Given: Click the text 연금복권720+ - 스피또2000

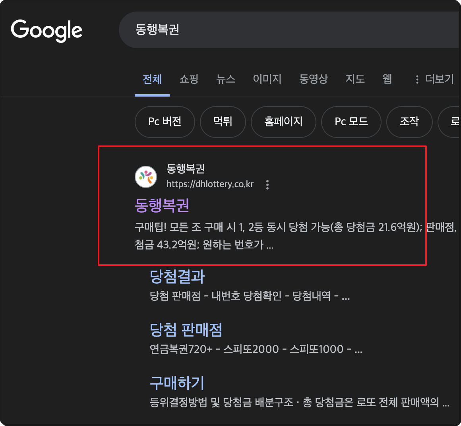Looking at the screenshot, I should click(x=214, y=349).
